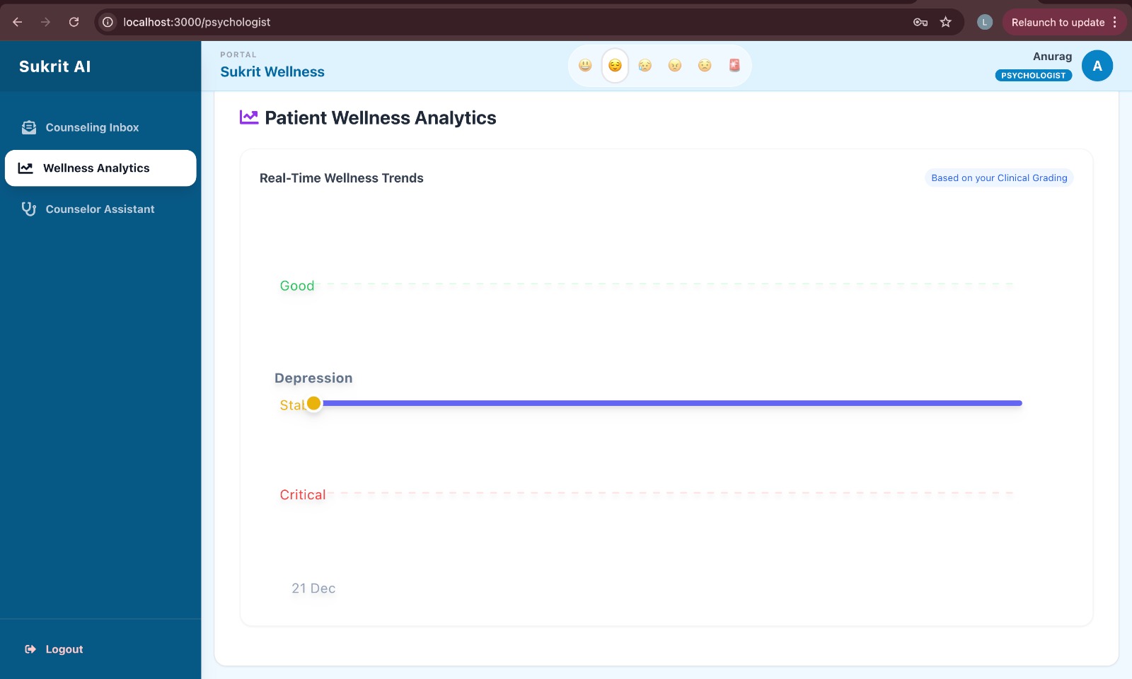1132x679 pixels.
Task: Select the sad crying emoji mood
Action: [x=645, y=66]
